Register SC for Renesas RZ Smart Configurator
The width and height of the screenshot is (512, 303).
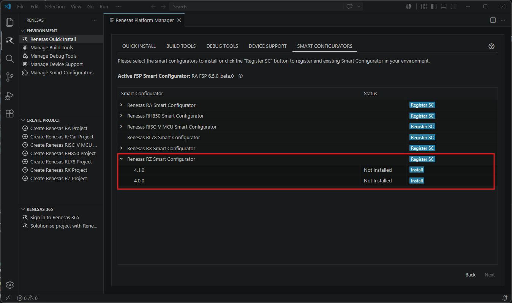[x=422, y=159]
